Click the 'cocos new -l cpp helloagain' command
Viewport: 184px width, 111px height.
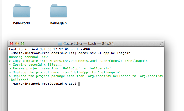click(x=104, y=53)
